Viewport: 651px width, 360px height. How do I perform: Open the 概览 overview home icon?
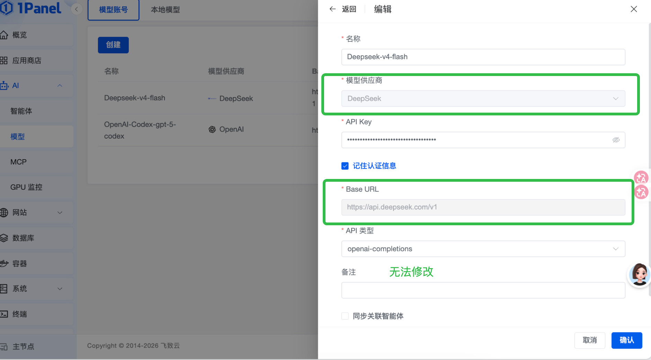[4, 35]
